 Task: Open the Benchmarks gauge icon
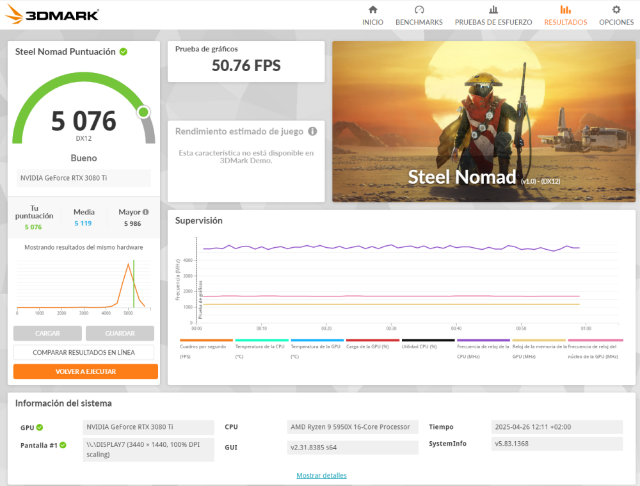click(419, 10)
